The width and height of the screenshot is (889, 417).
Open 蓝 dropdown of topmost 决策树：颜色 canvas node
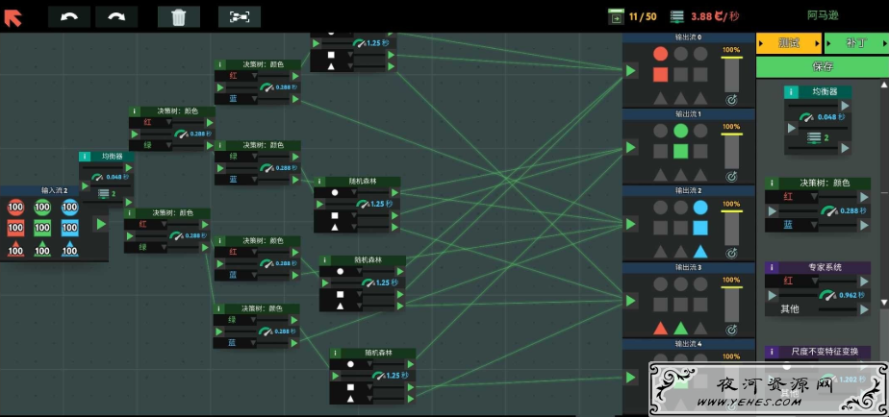pos(237,99)
